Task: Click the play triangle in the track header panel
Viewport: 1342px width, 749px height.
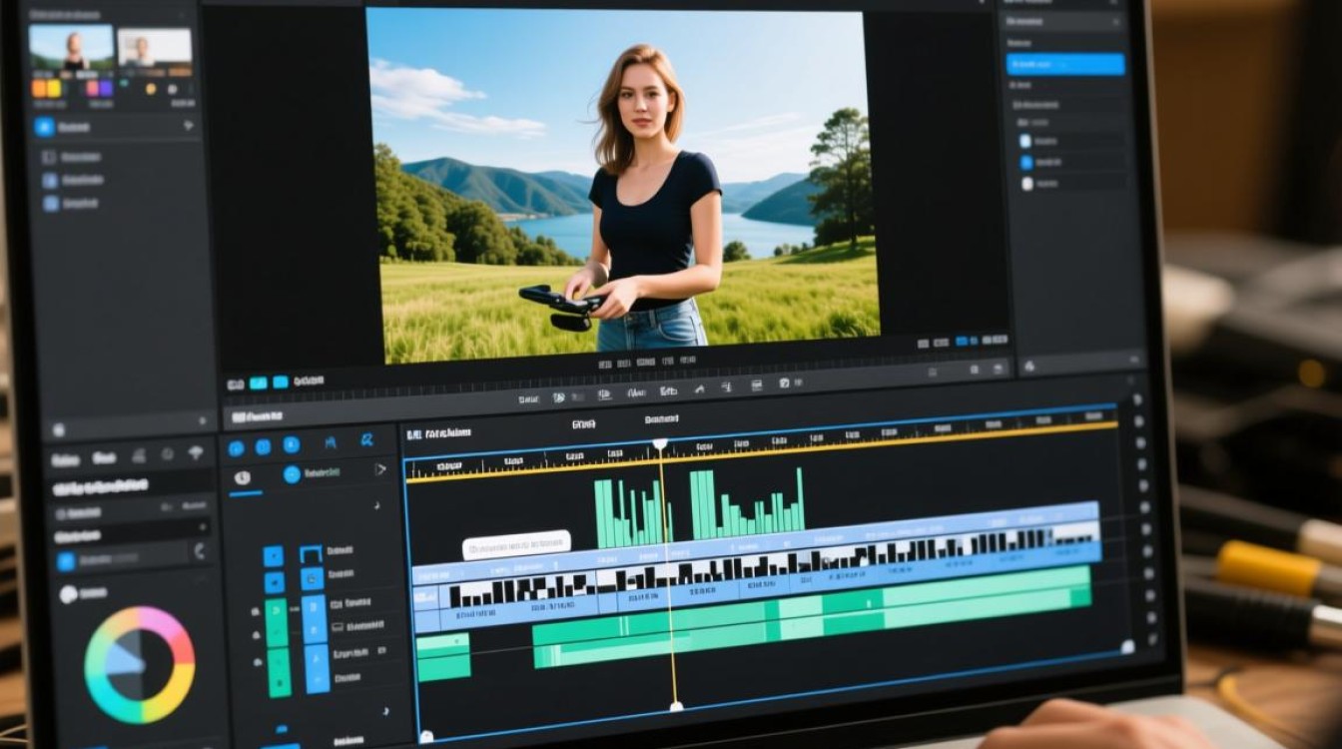Action: 379,468
